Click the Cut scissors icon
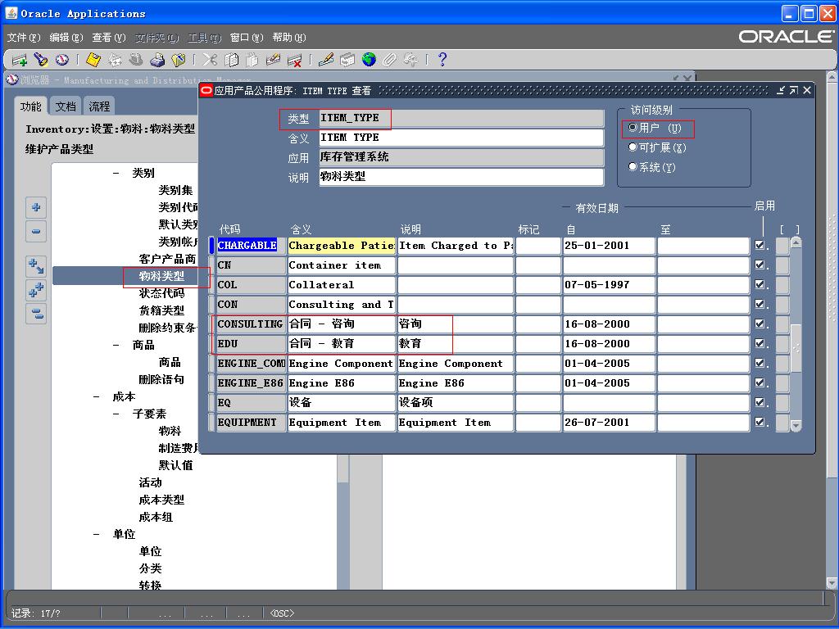 click(x=210, y=60)
